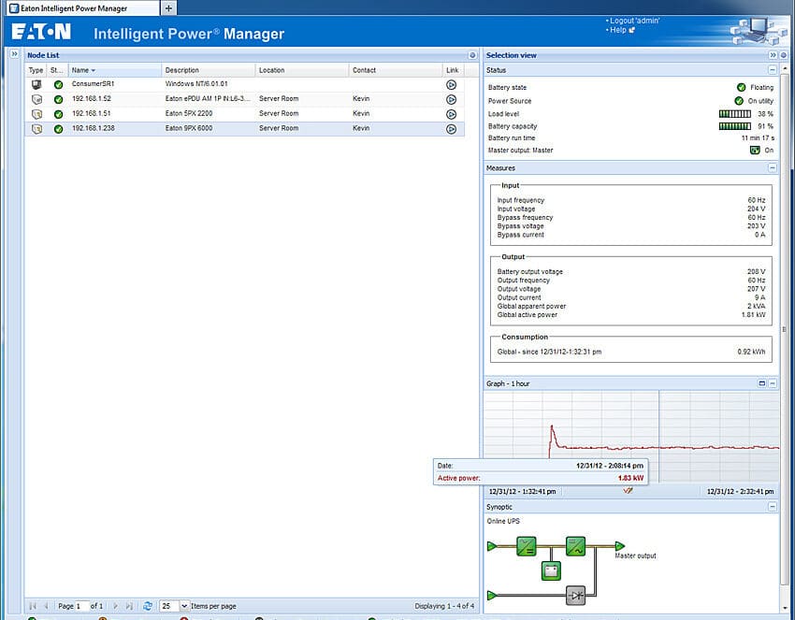Collapse the Graph section
Viewport: 795px width, 620px height.
point(773,383)
